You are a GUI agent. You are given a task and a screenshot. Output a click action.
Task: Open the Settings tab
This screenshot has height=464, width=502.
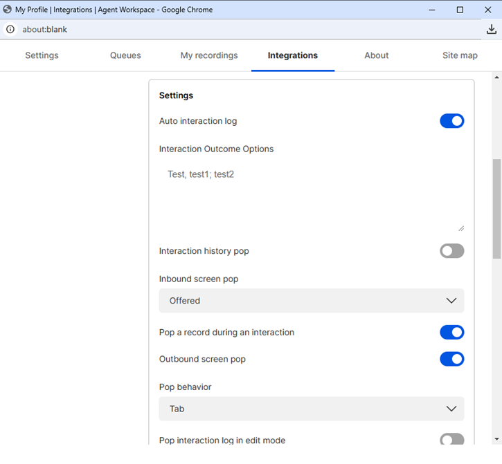tap(42, 55)
